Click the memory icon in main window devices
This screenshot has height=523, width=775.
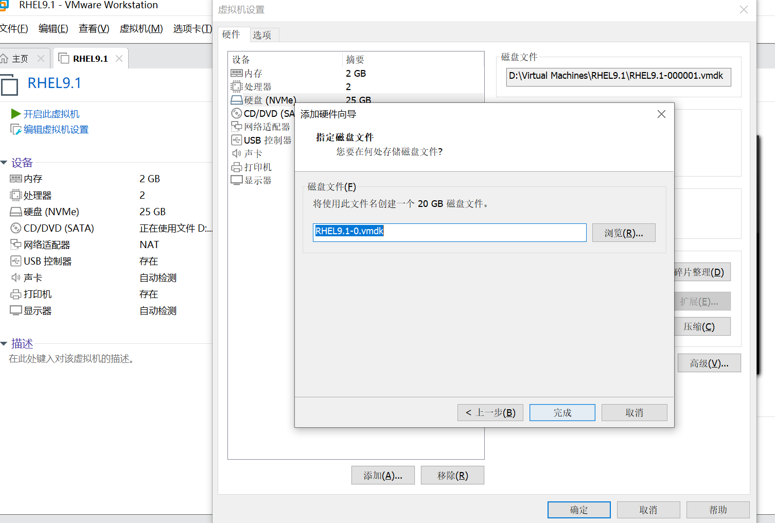coord(16,179)
